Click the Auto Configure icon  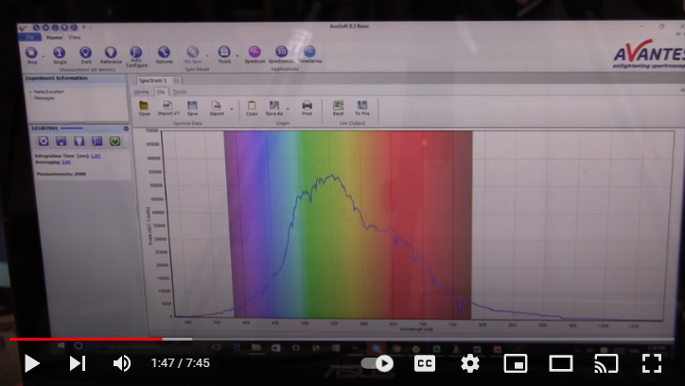pos(136,52)
